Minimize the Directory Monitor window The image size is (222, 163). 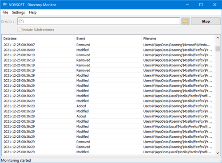pyautogui.click(x=187, y=5)
